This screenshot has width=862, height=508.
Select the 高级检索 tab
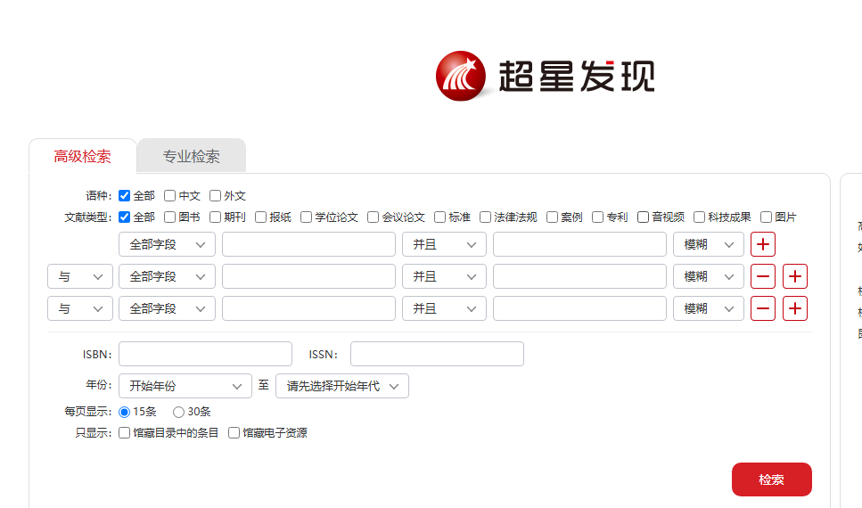click(x=83, y=157)
